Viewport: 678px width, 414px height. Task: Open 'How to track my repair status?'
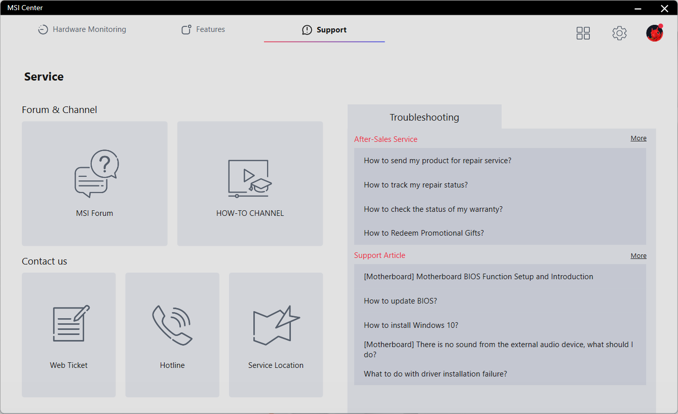pos(416,185)
